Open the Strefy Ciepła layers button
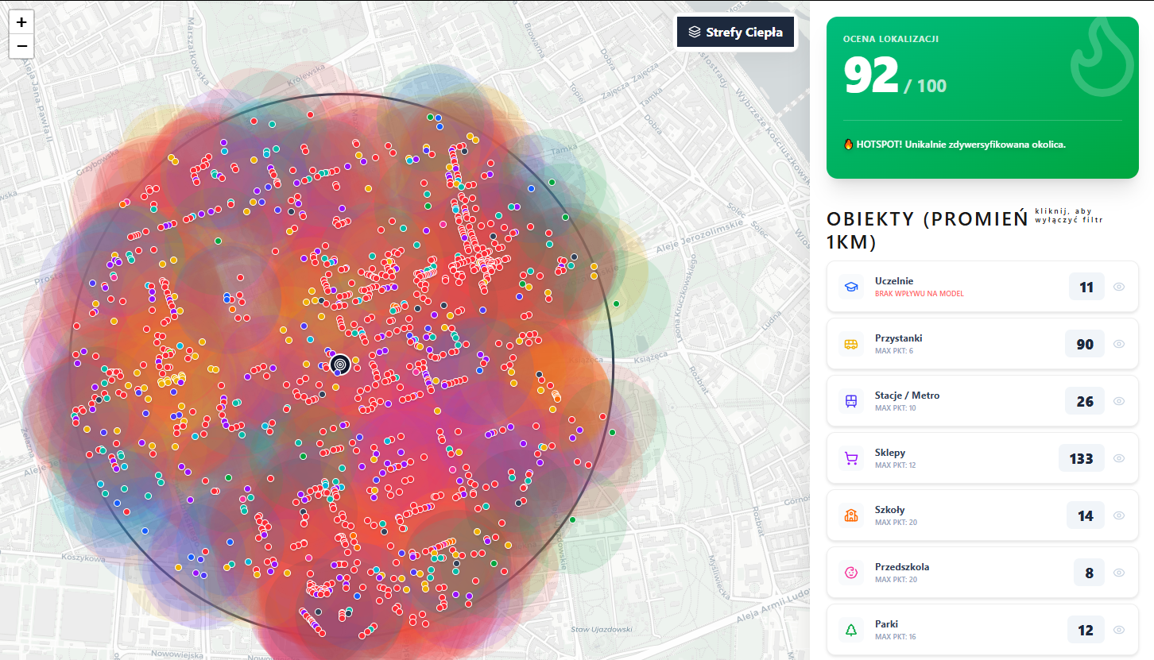This screenshot has width=1154, height=660. pyautogui.click(x=735, y=32)
